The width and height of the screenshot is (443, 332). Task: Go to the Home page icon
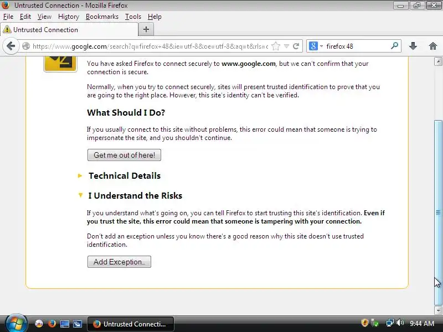click(x=433, y=46)
